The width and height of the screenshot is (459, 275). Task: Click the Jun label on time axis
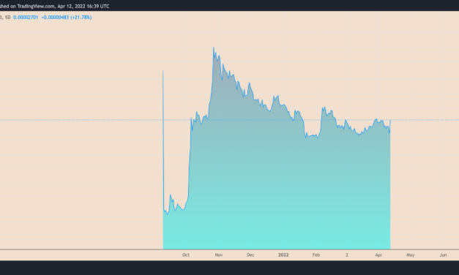tap(443, 255)
